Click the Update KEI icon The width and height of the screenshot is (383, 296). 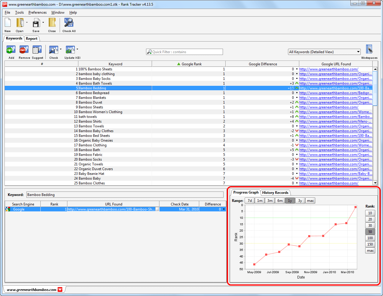point(70,50)
